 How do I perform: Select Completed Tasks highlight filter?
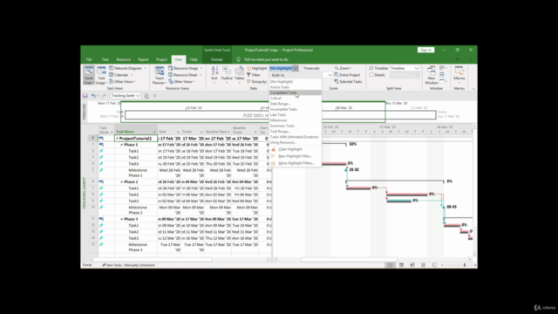click(295, 93)
